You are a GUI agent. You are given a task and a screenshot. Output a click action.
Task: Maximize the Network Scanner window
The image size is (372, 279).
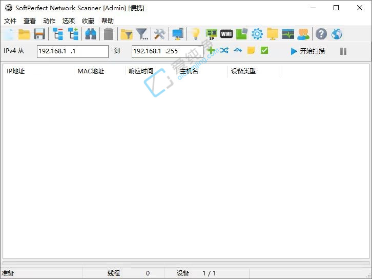pyautogui.click(x=336, y=8)
